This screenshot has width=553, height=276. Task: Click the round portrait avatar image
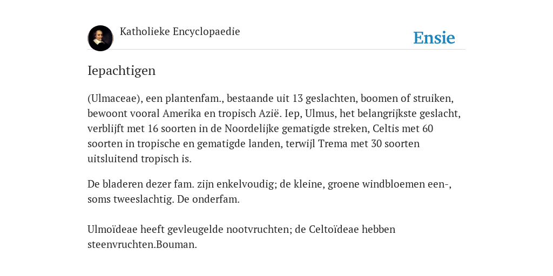pyautogui.click(x=100, y=38)
